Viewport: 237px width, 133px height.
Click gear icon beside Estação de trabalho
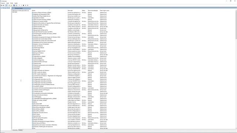[x=33, y=120]
